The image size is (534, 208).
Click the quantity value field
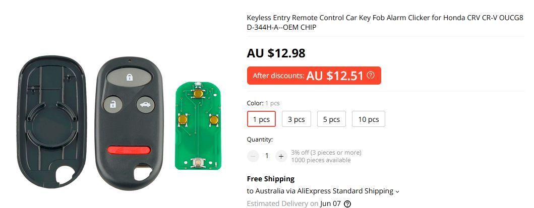(267, 156)
